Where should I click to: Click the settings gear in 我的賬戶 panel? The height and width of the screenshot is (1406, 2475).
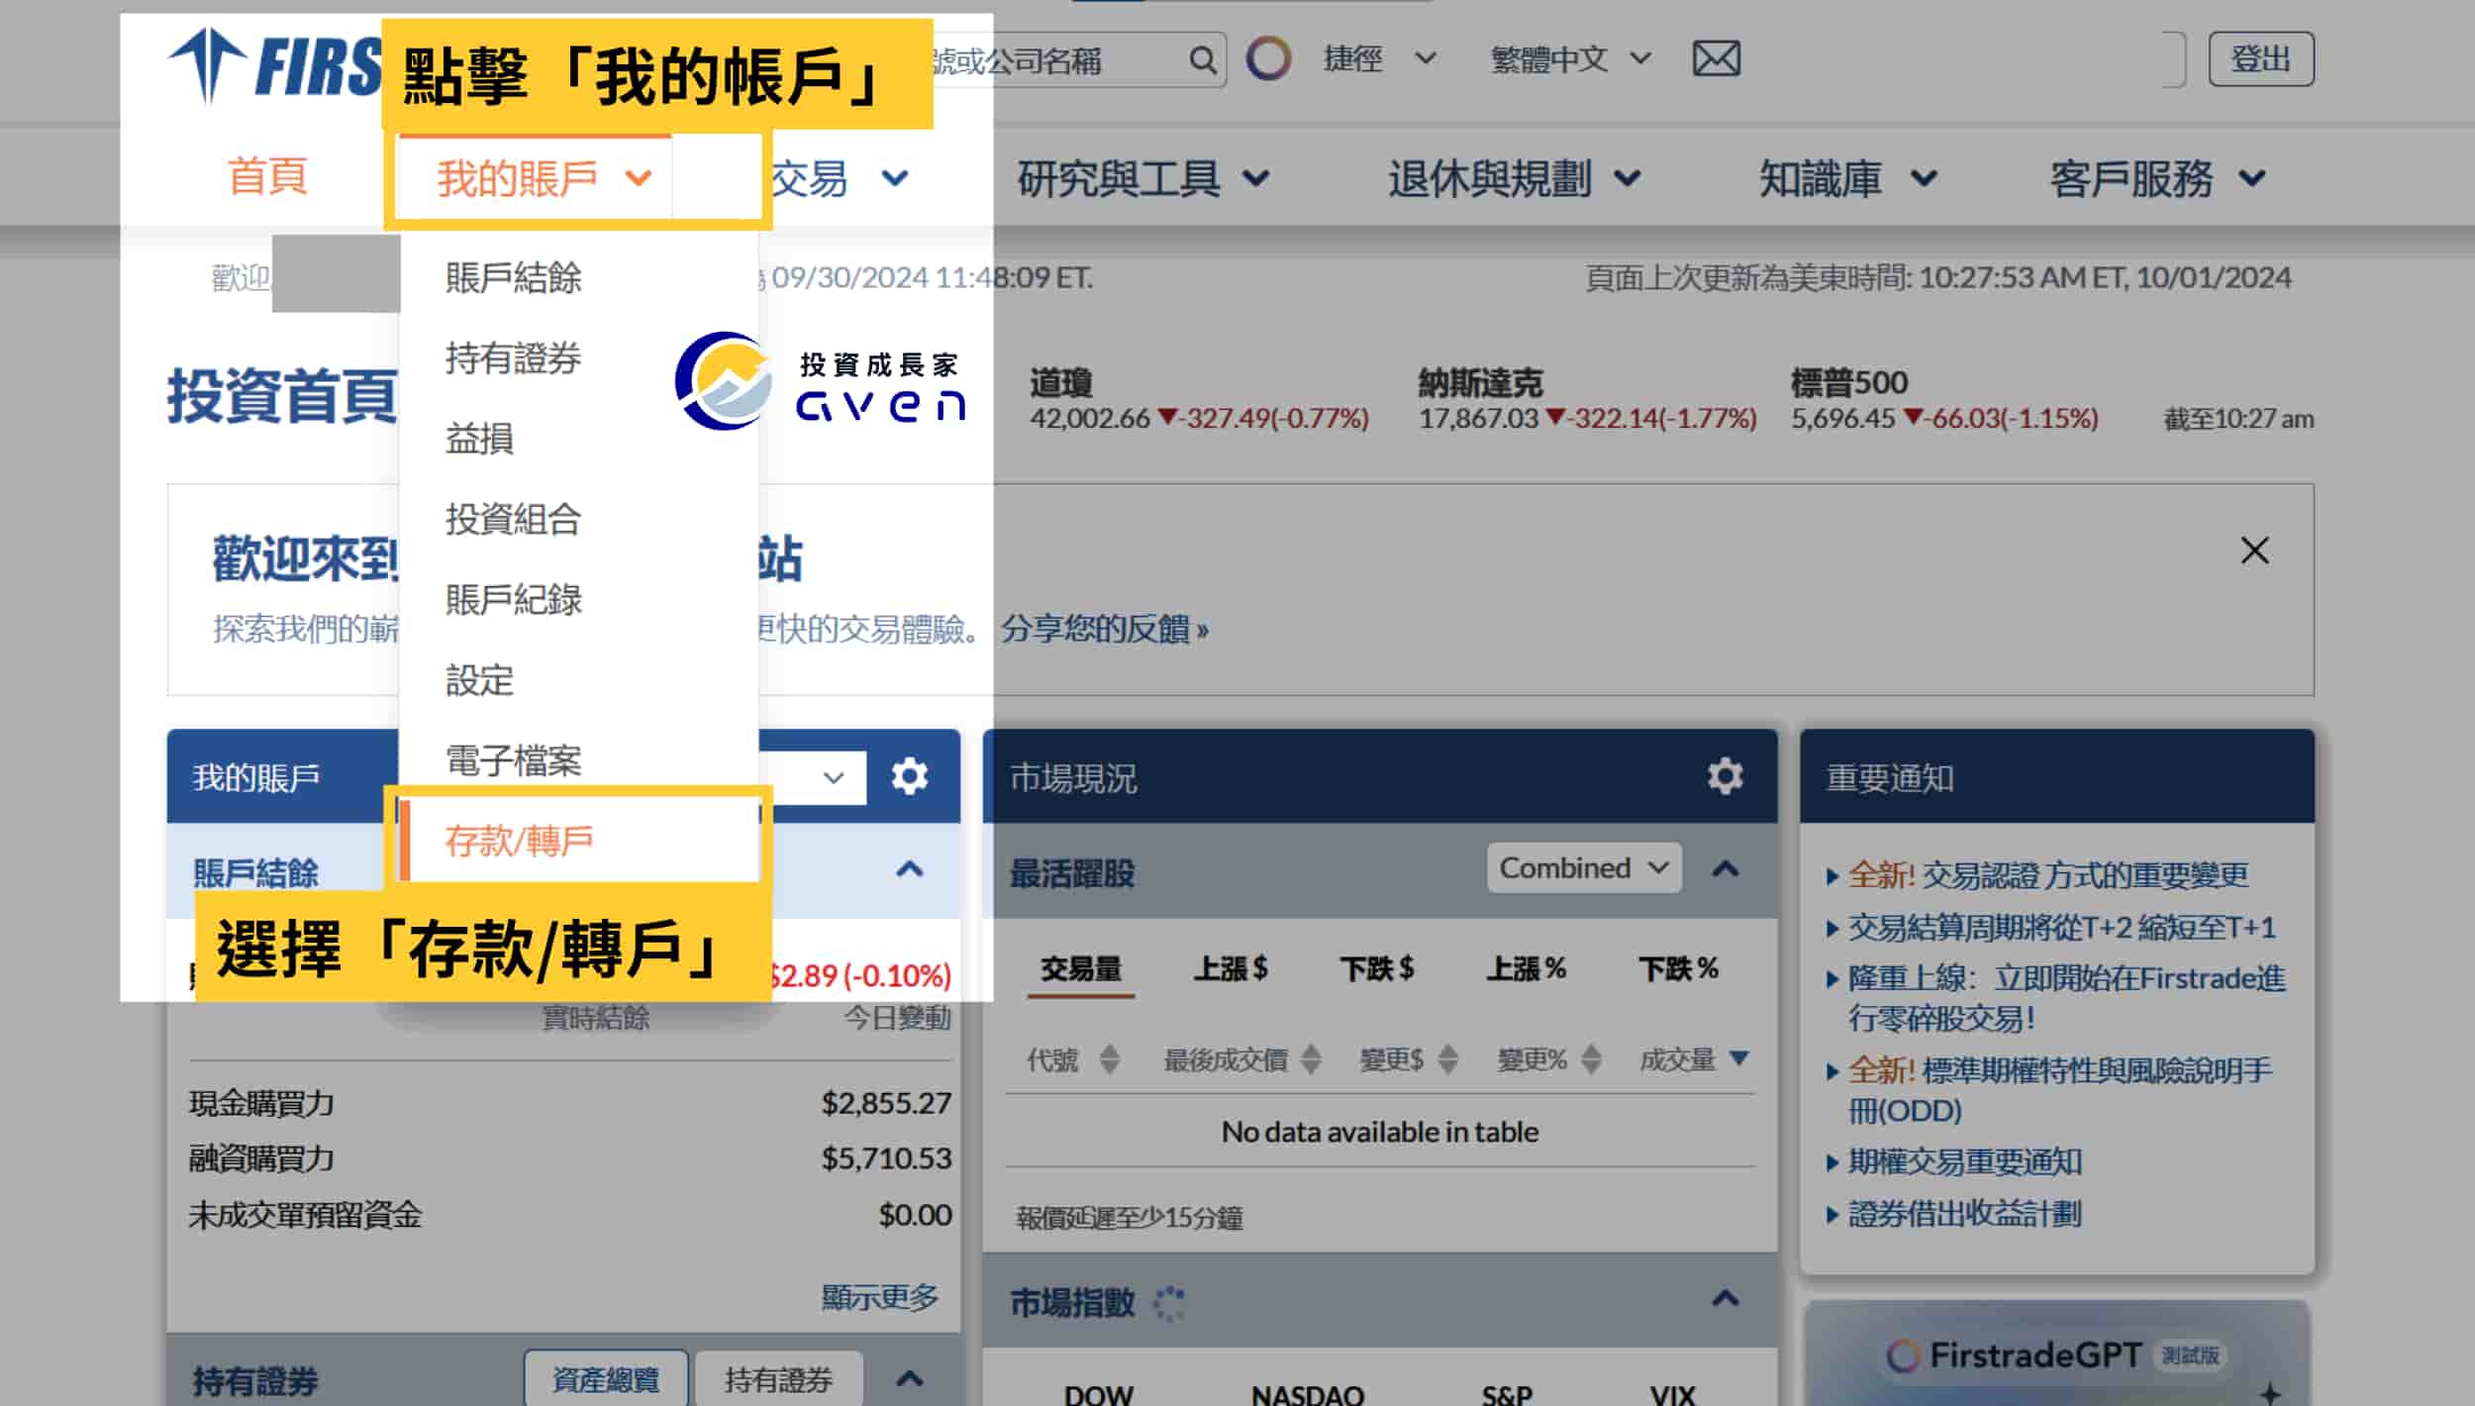coord(908,776)
